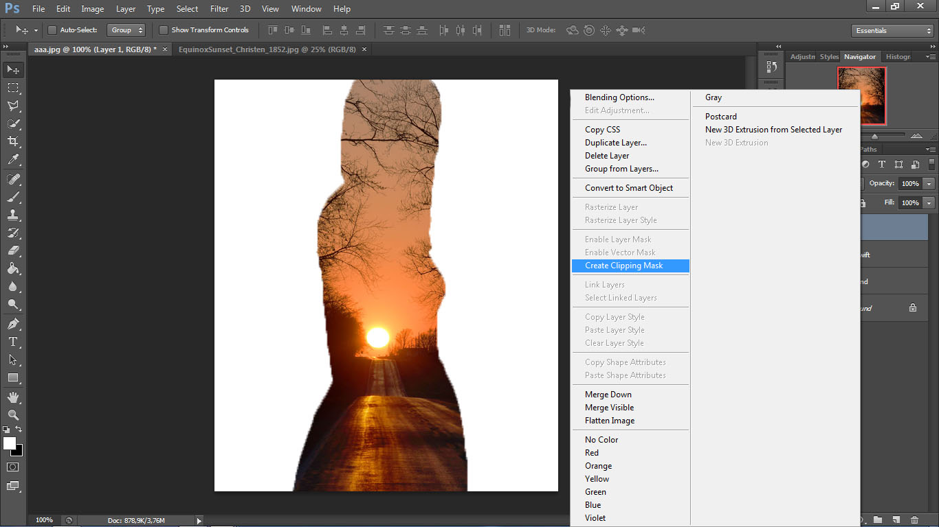Image resolution: width=939 pixels, height=527 pixels.
Task: Enable the Auto-Select checkbox
Action: pyautogui.click(x=52, y=30)
